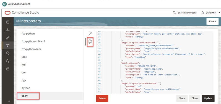Viewport: 221px width, 104px height.
Task: Click the Data Studio Options title text
Action: click(x=19, y=4)
